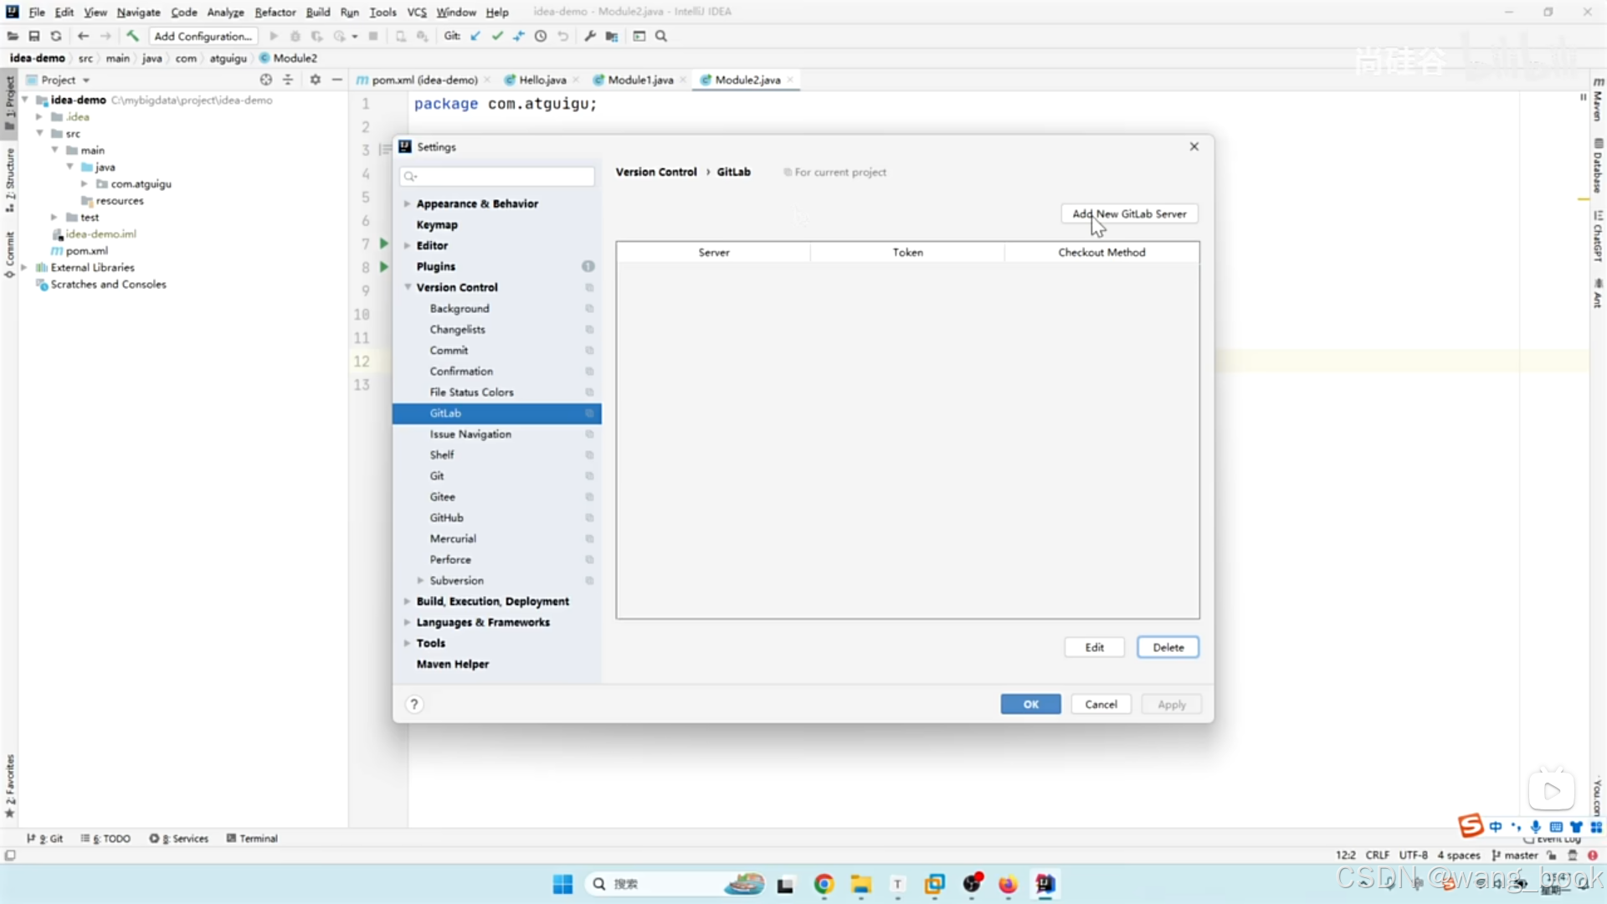Image resolution: width=1607 pixels, height=904 pixels.
Task: Open the Services tool window
Action: click(x=179, y=839)
